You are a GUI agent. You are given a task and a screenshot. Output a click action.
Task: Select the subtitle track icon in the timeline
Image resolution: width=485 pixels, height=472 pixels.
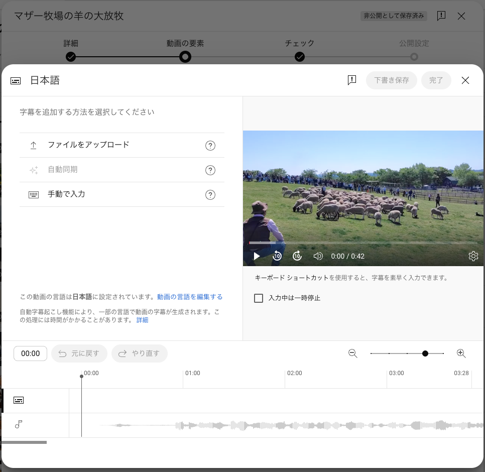[x=19, y=400]
